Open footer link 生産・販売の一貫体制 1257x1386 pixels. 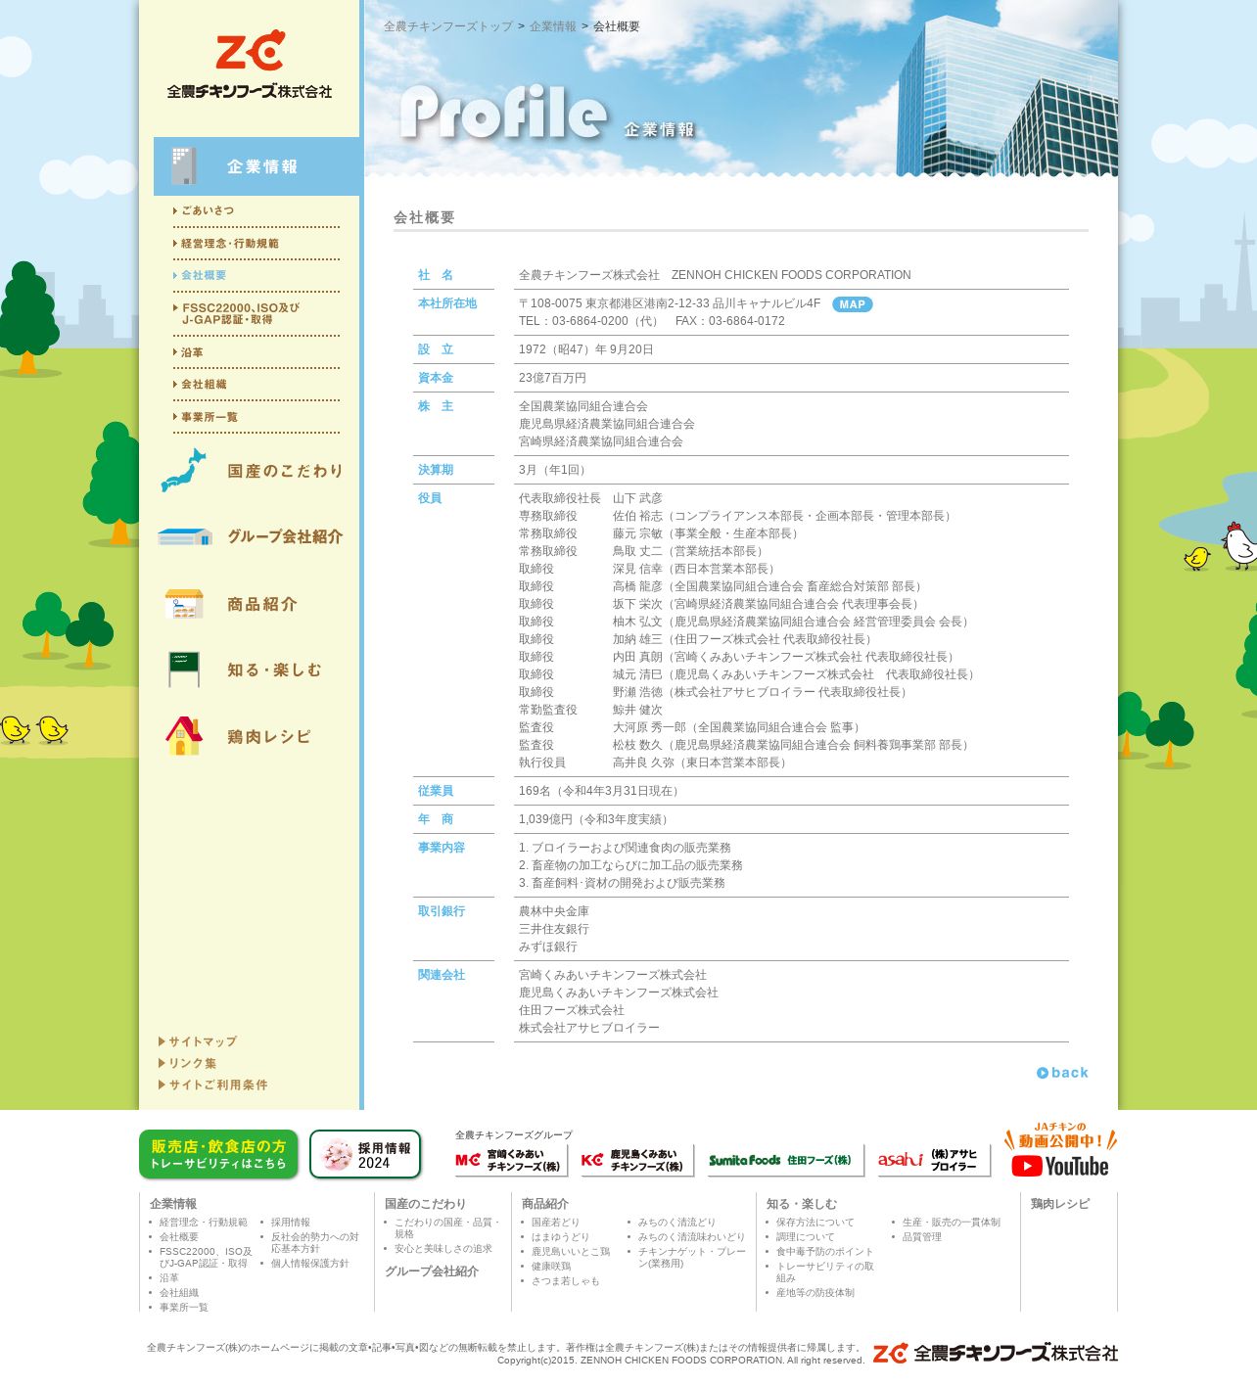pyautogui.click(x=952, y=1223)
